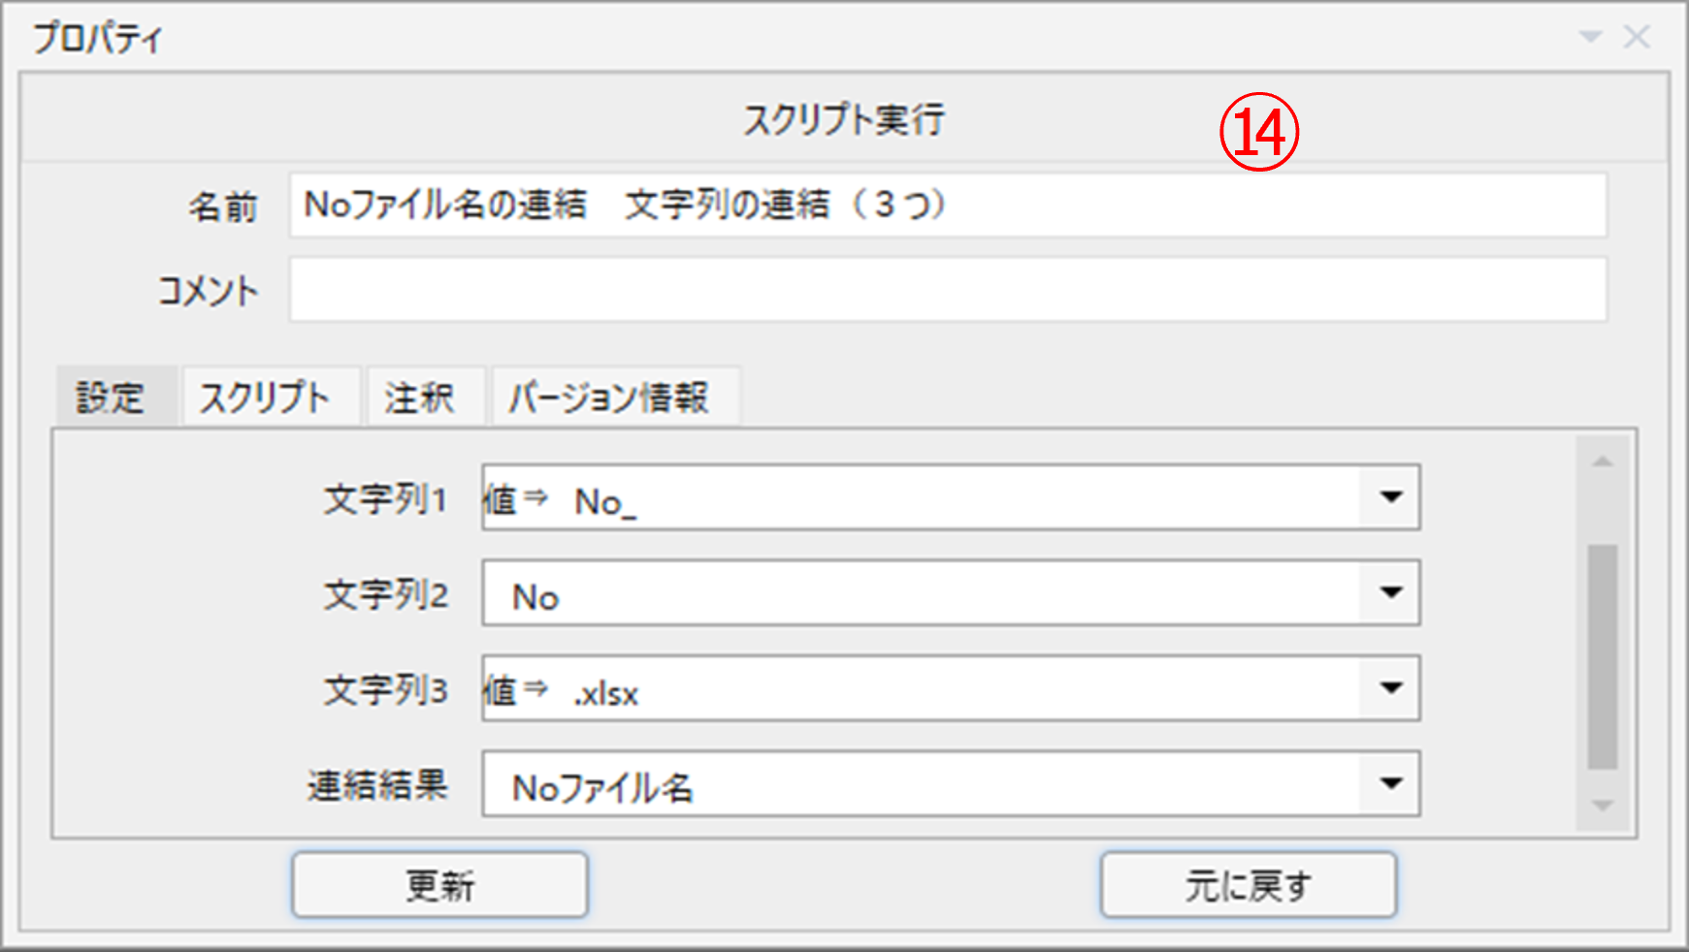Click the scrollbar down arrow in settings
1689x952 pixels.
pyautogui.click(x=1603, y=806)
